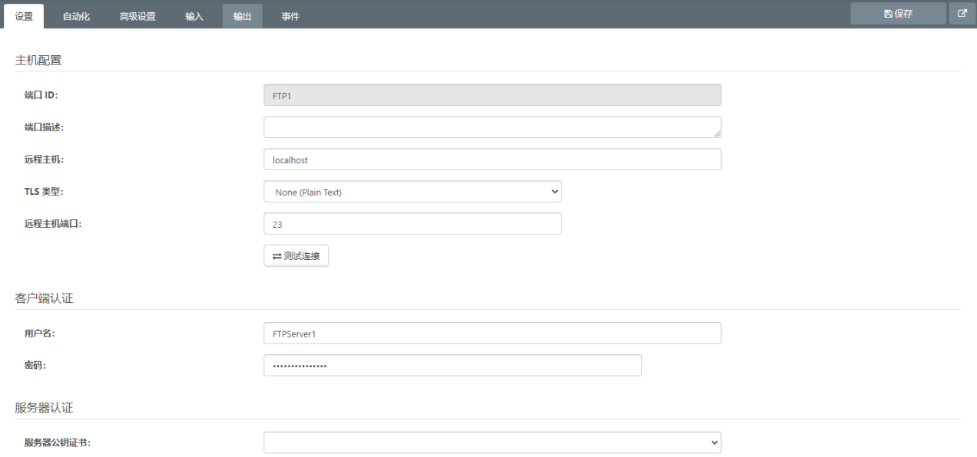Open the 自动化 tab

[76, 16]
